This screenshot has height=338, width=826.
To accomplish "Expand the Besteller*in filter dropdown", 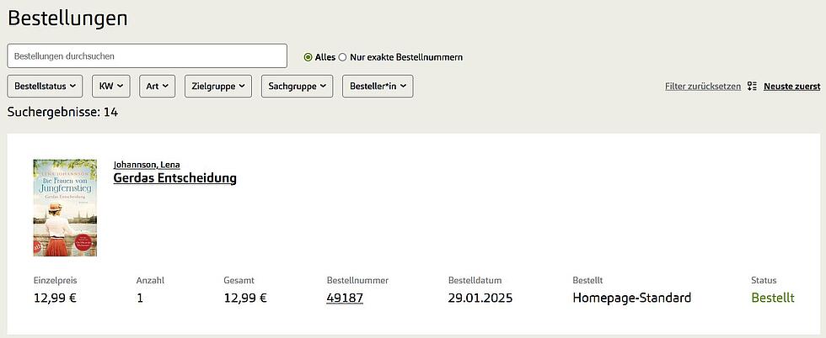I will click(x=378, y=86).
